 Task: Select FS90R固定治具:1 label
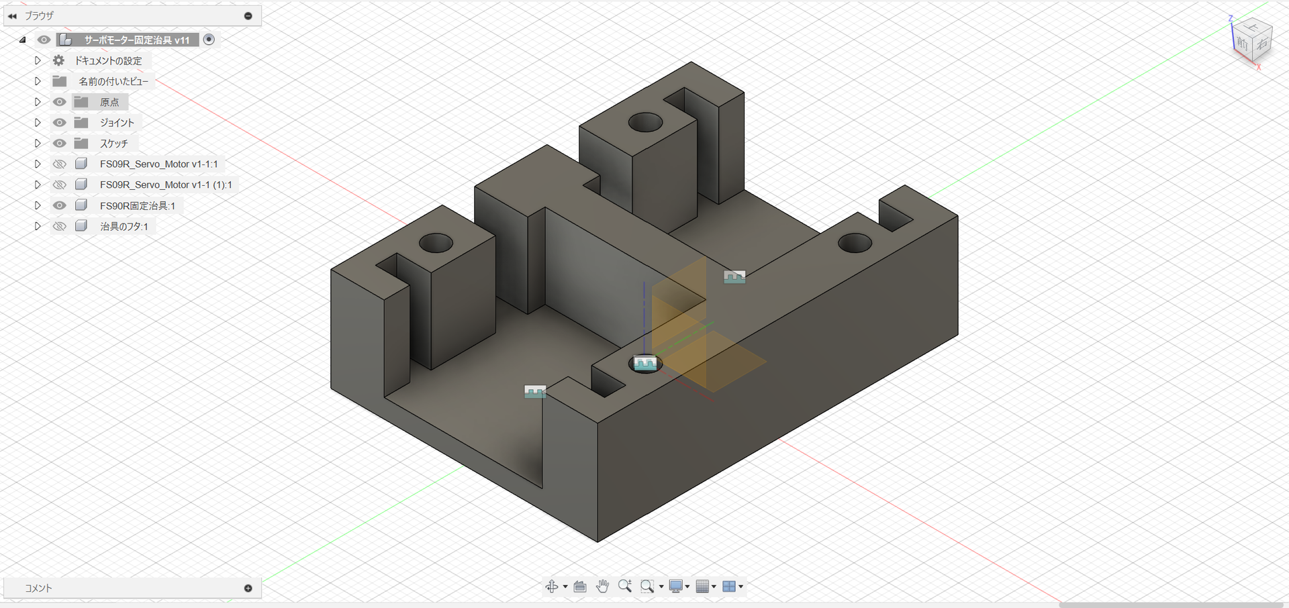pyautogui.click(x=138, y=205)
